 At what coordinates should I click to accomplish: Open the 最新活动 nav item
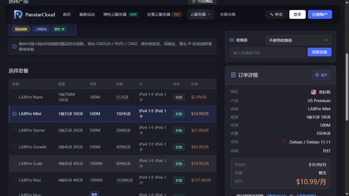(x=87, y=14)
